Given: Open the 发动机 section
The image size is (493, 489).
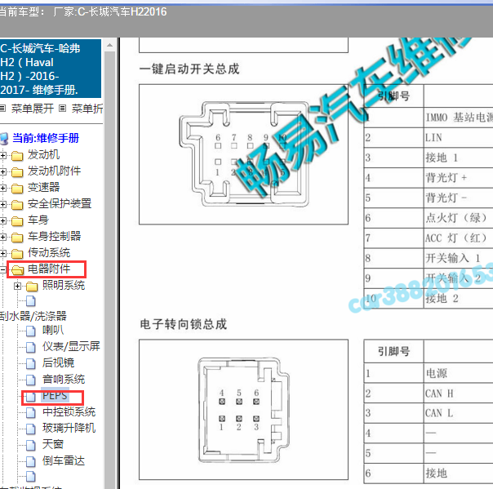Looking at the screenshot, I should click(x=43, y=154).
